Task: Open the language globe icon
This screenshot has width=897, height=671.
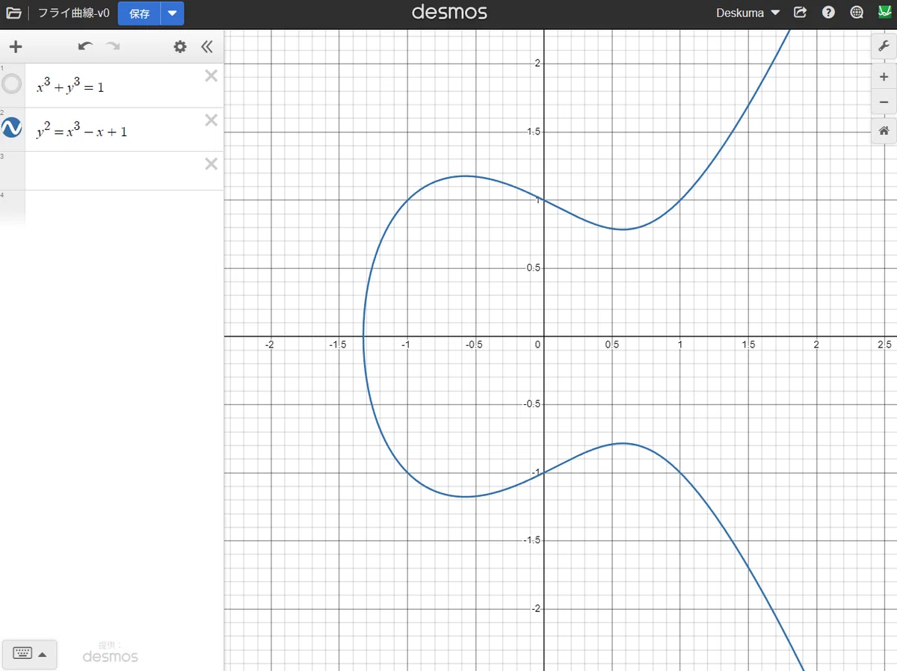Action: (857, 13)
